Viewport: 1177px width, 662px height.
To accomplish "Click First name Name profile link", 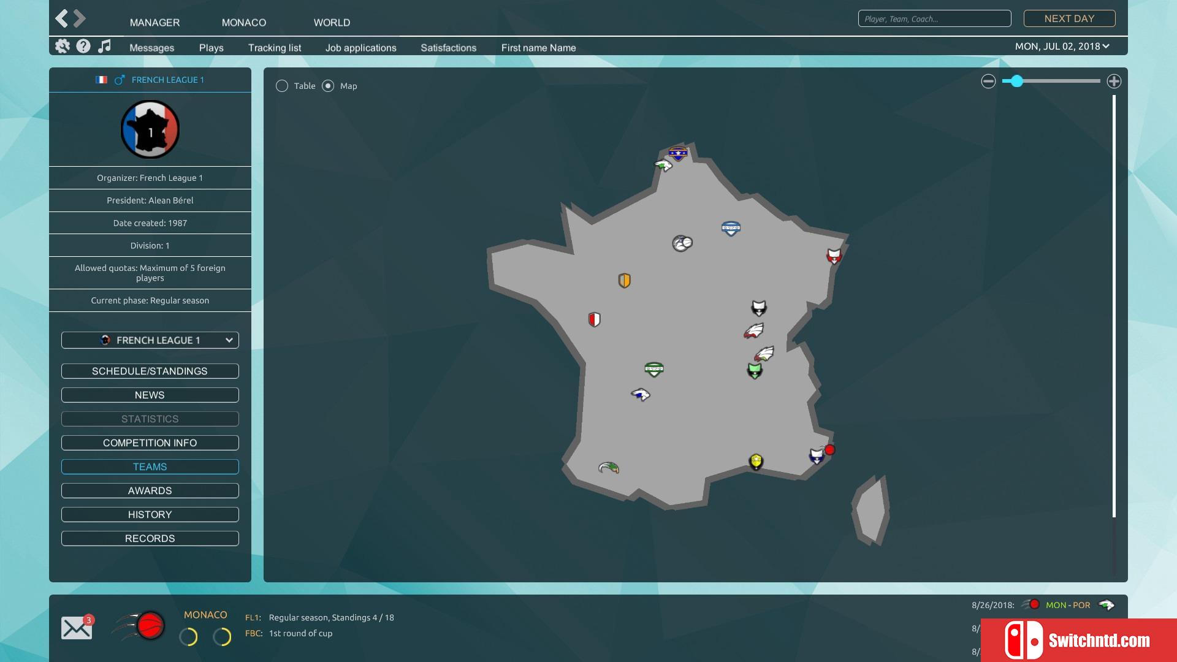I will (538, 48).
